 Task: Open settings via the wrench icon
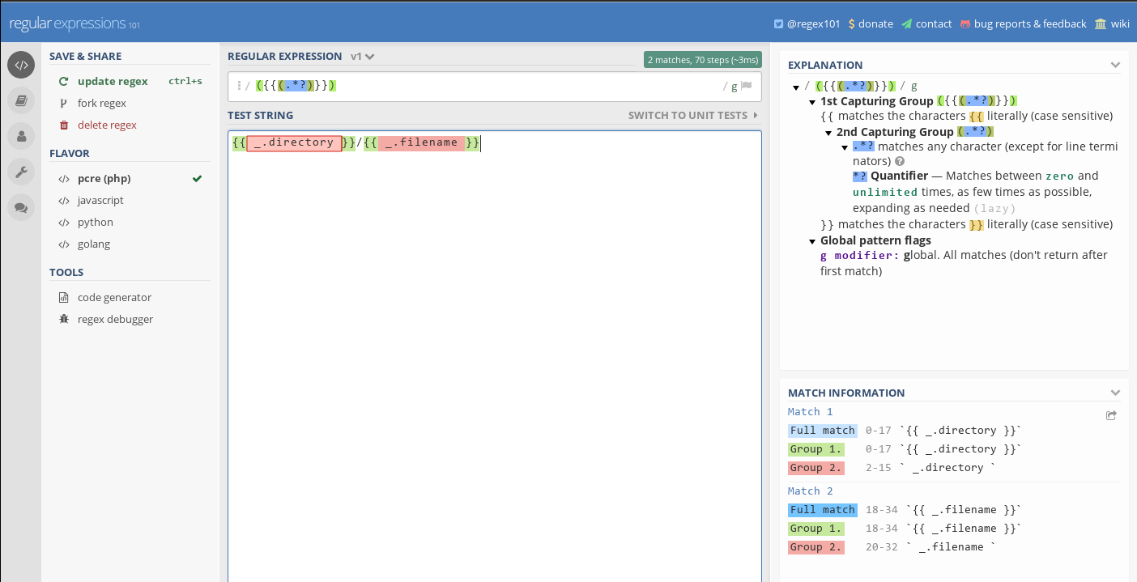point(19,172)
